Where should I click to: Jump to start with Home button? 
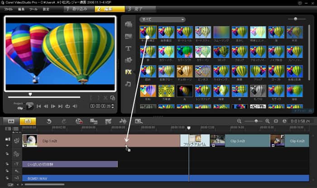click(39, 106)
